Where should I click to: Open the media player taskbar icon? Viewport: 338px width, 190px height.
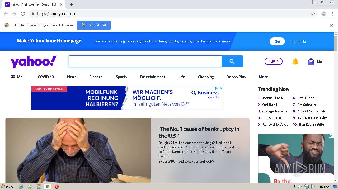[x=39, y=187]
